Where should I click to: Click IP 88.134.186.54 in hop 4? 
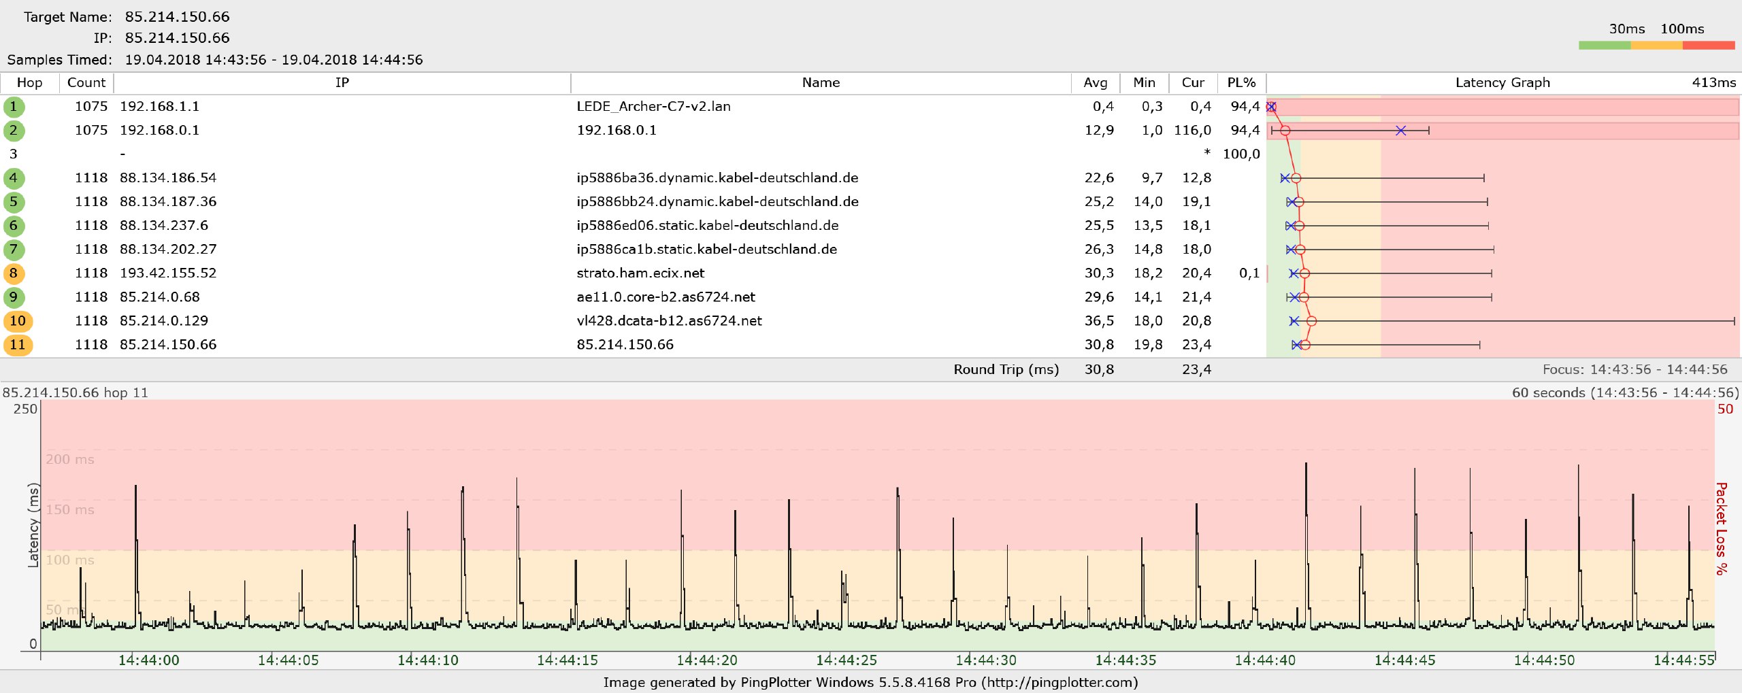[x=168, y=178]
